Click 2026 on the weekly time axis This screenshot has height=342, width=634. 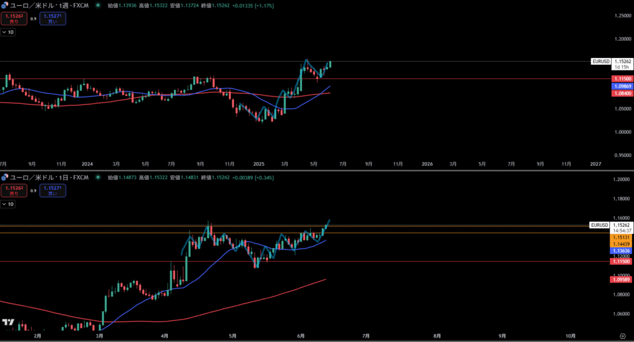click(427, 164)
